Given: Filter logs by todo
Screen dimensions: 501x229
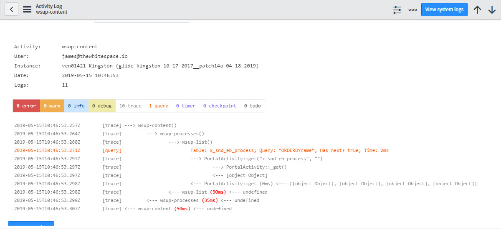Looking at the screenshot, I should 252,106.
